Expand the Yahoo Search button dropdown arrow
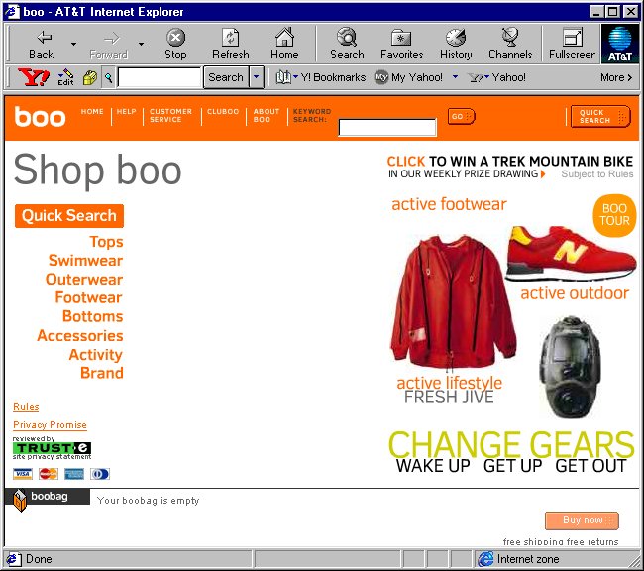 click(257, 77)
